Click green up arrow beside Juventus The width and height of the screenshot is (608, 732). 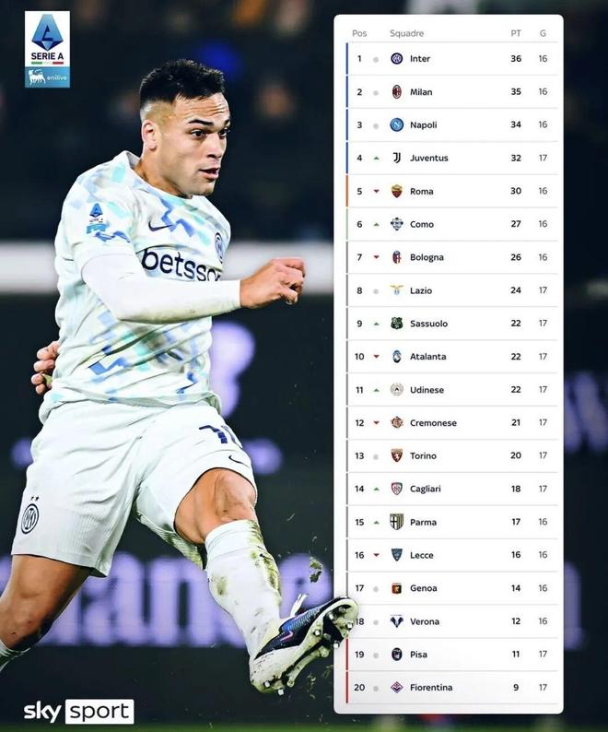[x=376, y=159]
